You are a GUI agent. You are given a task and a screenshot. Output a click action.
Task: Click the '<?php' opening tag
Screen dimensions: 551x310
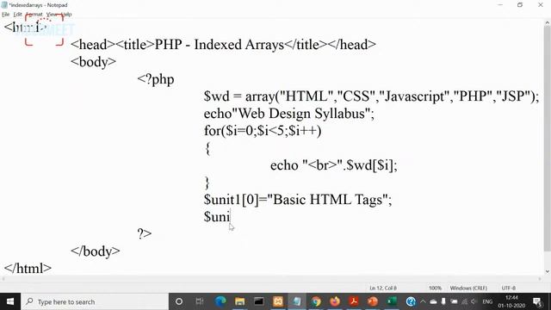pyautogui.click(x=156, y=79)
